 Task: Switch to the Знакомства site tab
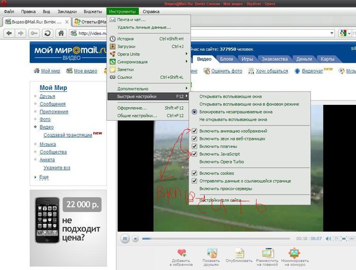pyautogui.click(x=275, y=59)
